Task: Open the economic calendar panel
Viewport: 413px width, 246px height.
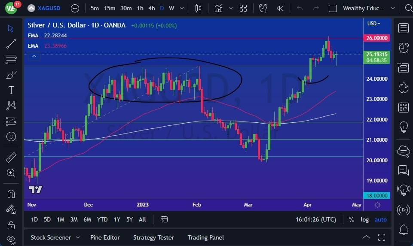Action: point(403,107)
